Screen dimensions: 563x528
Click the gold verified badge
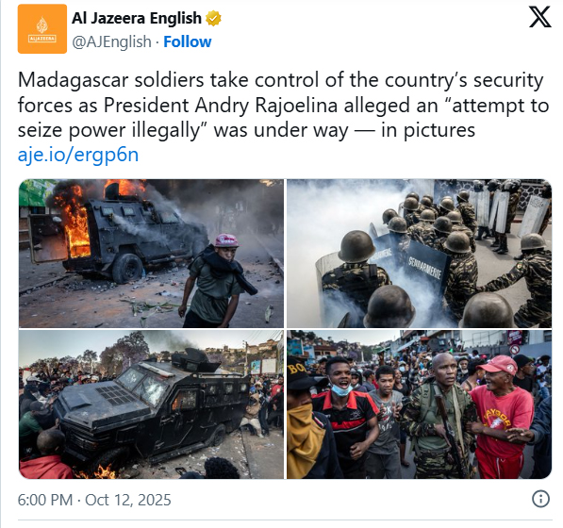(213, 18)
